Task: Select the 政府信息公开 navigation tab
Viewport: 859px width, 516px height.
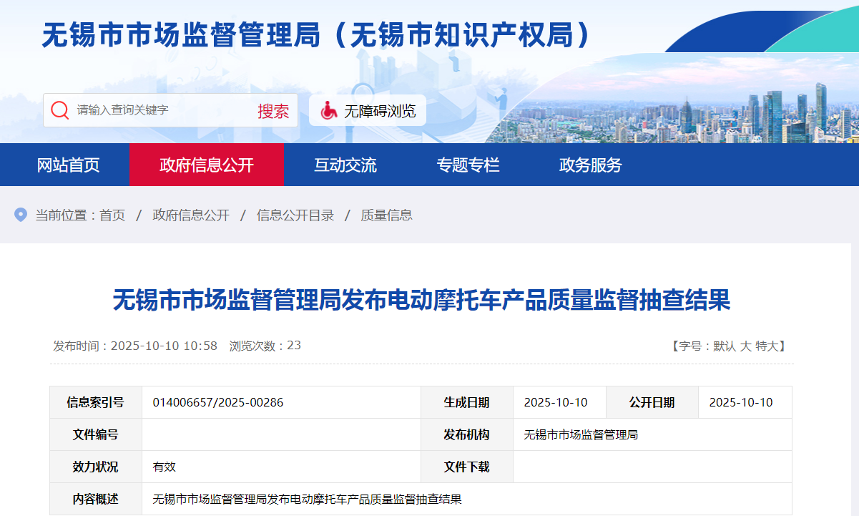Action: (207, 165)
